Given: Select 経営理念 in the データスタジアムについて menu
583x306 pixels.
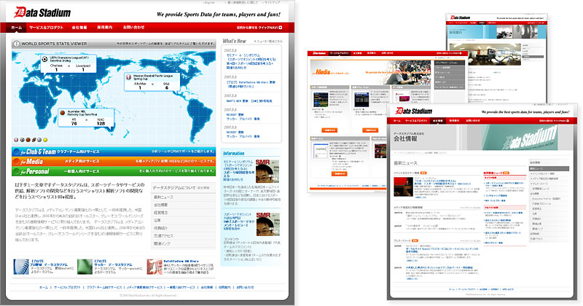Looking at the screenshot, I should 184,213.
